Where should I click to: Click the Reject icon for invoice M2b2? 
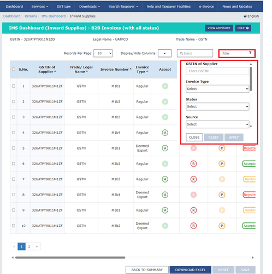(193, 164)
